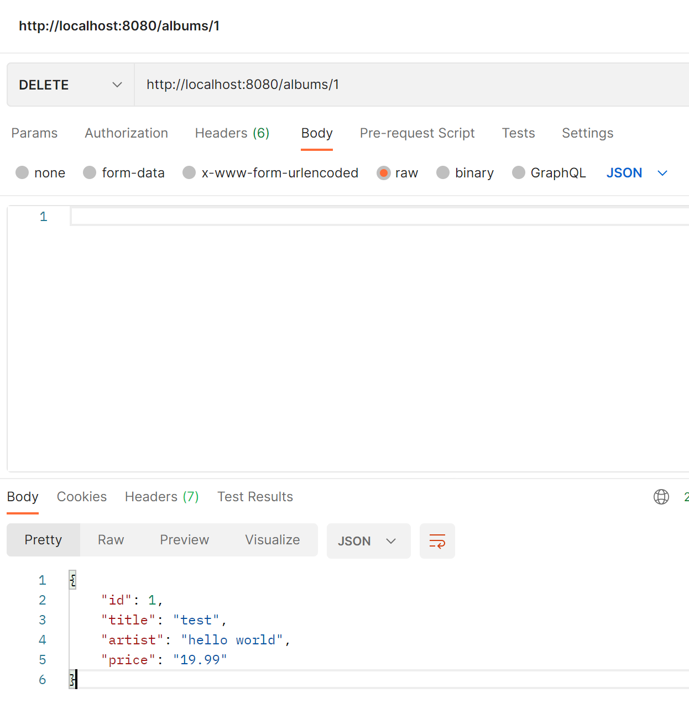The width and height of the screenshot is (689, 709).
Task: Open the Pretty formatted response view
Action: [43, 540]
